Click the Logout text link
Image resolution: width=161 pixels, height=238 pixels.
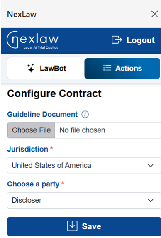141,40
